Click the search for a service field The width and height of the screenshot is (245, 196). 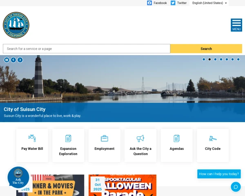(87, 49)
